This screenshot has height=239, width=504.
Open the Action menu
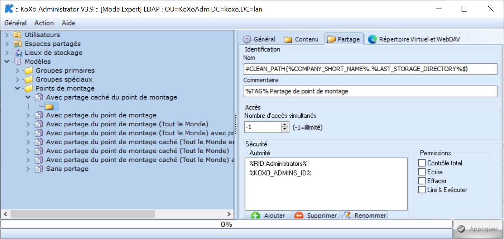pyautogui.click(x=44, y=23)
